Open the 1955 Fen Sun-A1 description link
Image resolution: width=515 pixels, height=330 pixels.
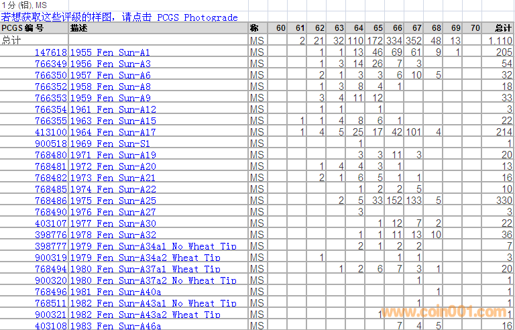(x=110, y=52)
